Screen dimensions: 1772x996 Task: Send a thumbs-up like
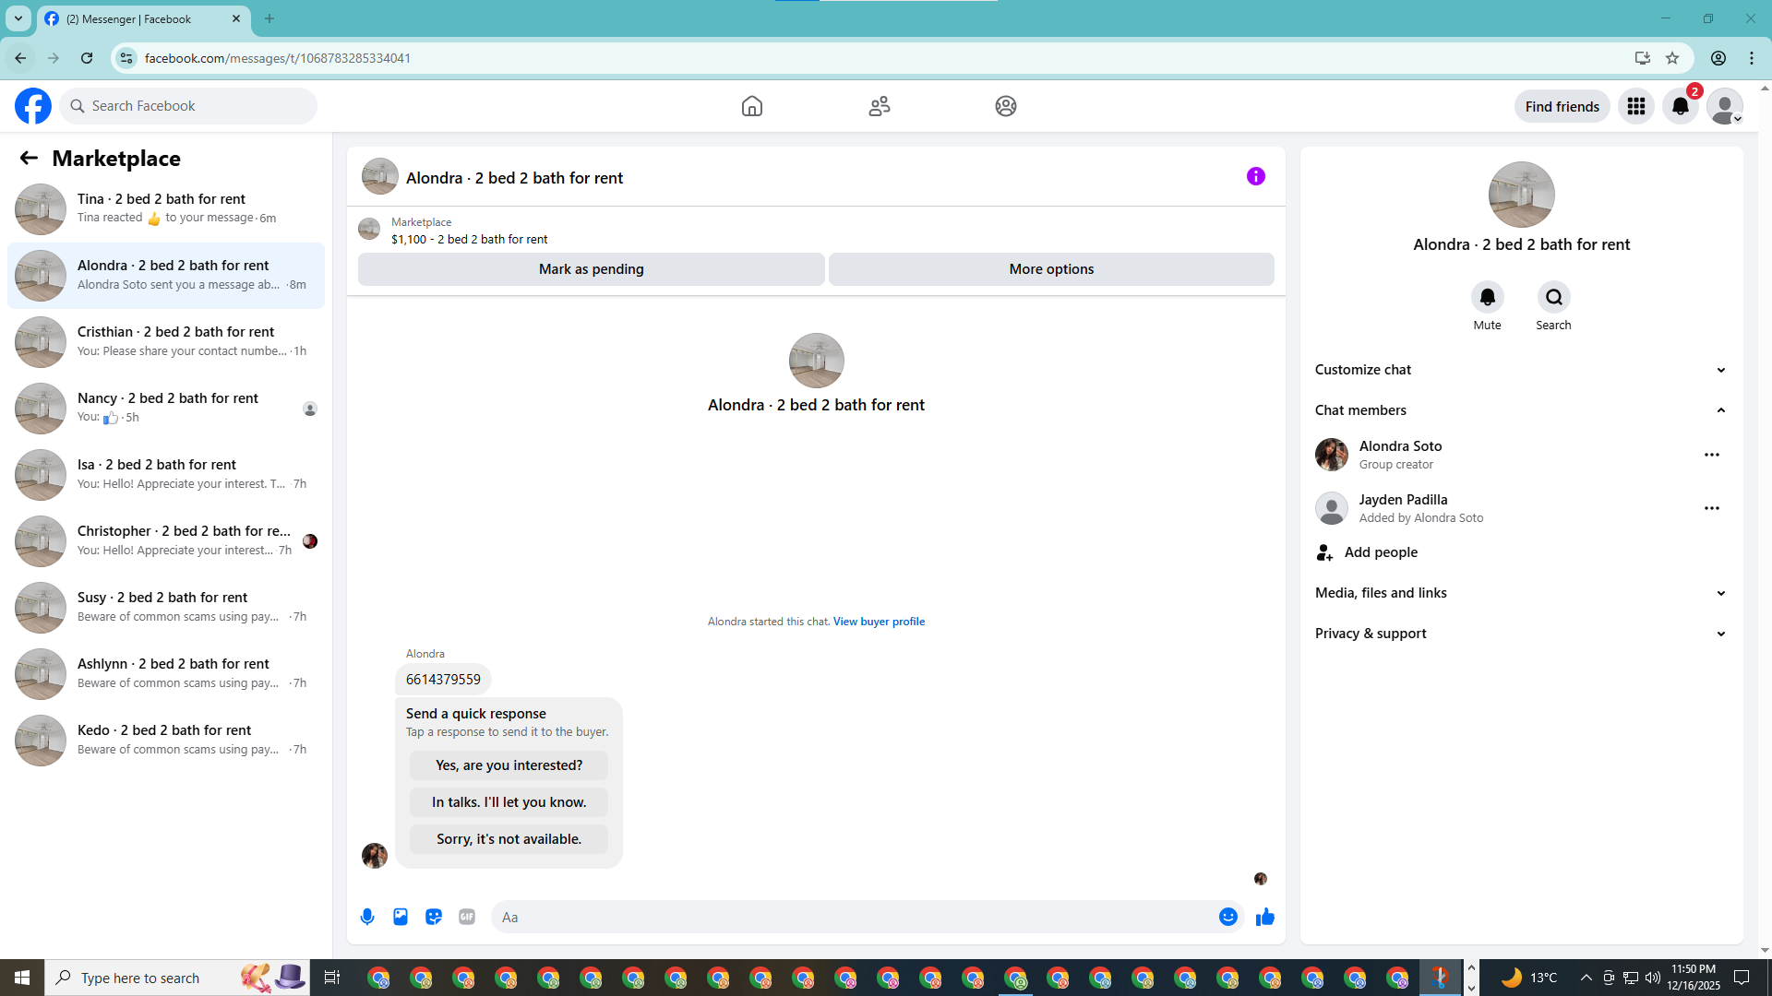click(x=1265, y=917)
